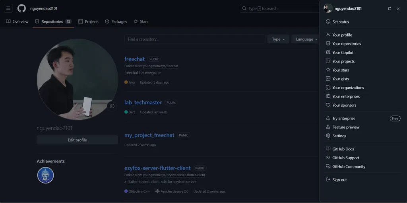Screen dimensions: 407x203
Task: Click the Public badge beside freechat
Action: 154,59
